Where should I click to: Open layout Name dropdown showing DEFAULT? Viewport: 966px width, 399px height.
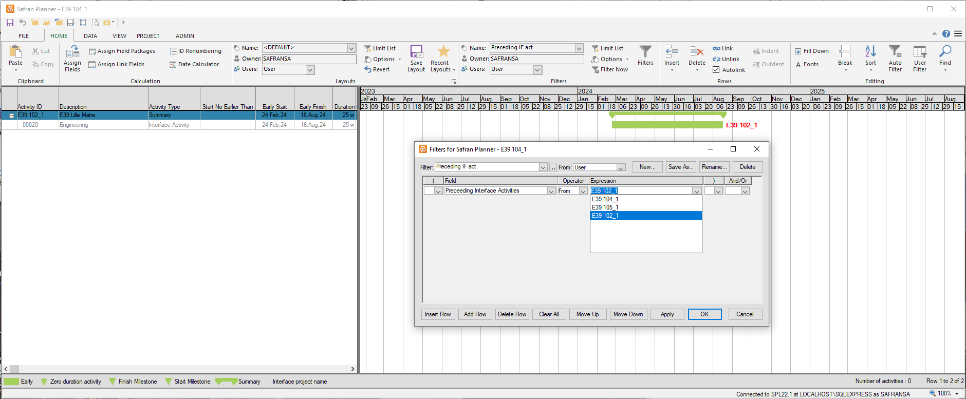click(x=352, y=48)
